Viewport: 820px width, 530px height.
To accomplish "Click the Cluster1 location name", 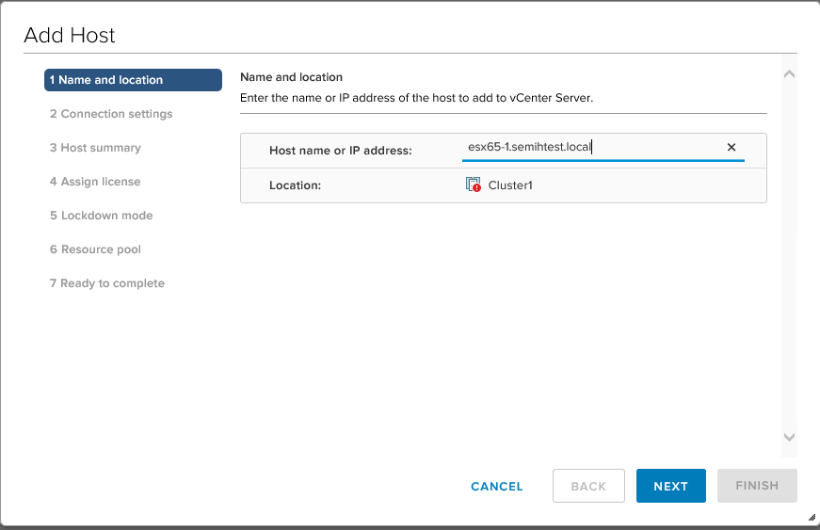I will point(510,185).
